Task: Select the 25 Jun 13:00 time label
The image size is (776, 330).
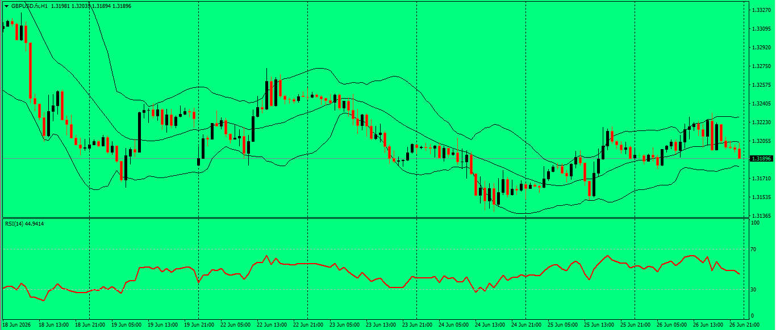Action: [599, 325]
